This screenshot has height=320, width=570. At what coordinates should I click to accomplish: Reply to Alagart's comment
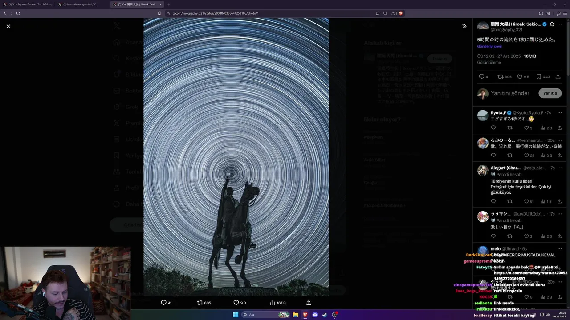(493, 201)
